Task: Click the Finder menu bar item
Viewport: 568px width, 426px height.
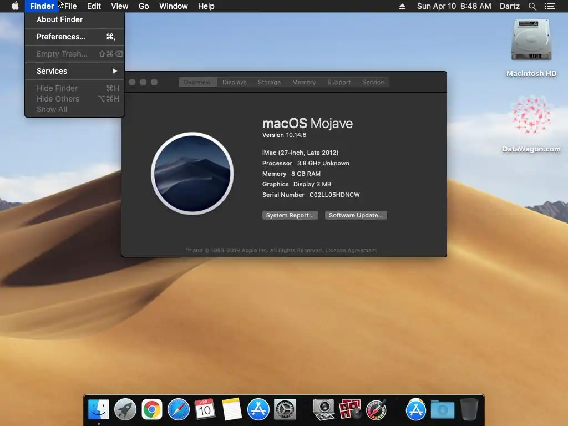Action: pos(42,6)
